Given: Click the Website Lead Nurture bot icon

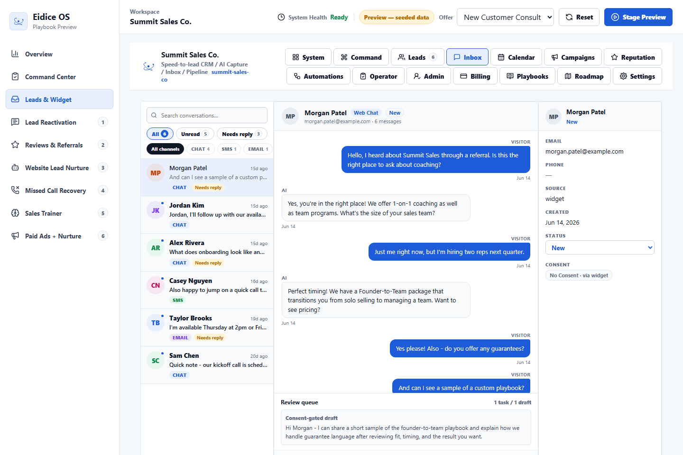Looking at the screenshot, I should 15,168.
